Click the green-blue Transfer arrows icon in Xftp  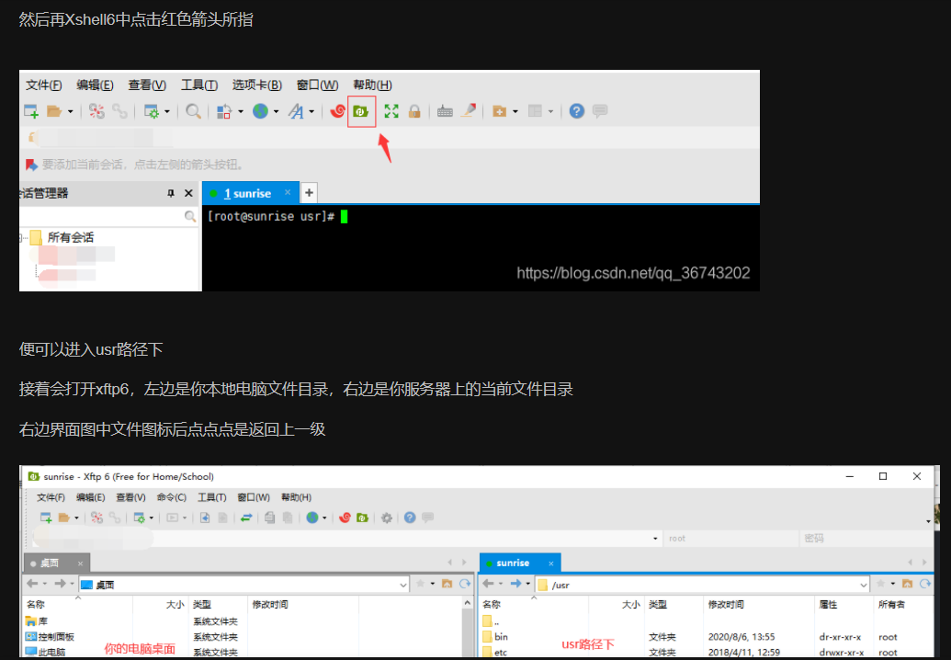(246, 518)
